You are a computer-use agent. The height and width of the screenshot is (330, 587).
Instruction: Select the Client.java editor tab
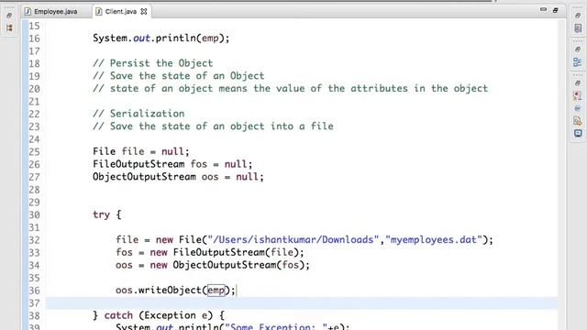coord(120,12)
